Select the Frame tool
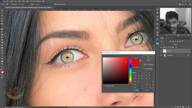 [2, 24]
